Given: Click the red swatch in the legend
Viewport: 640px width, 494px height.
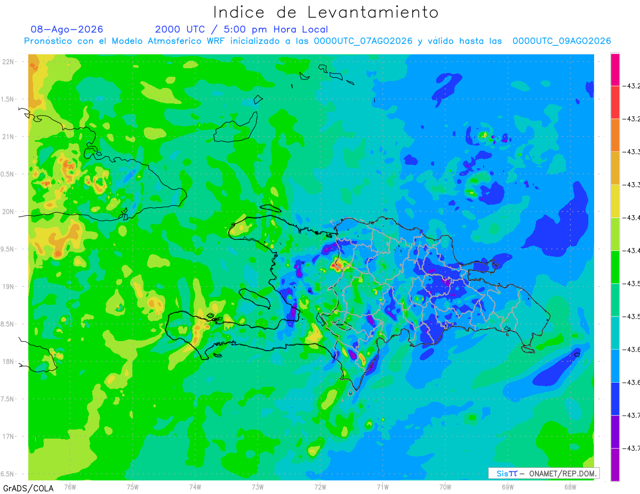Looking at the screenshot, I should tap(615, 102).
